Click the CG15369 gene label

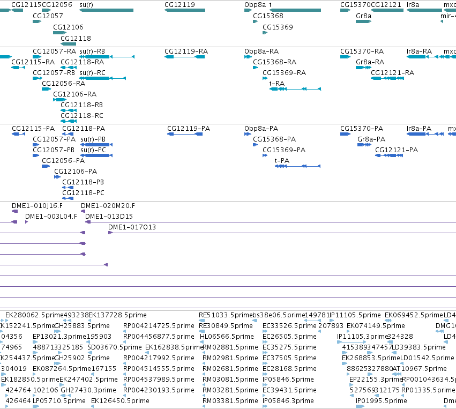(x=278, y=27)
